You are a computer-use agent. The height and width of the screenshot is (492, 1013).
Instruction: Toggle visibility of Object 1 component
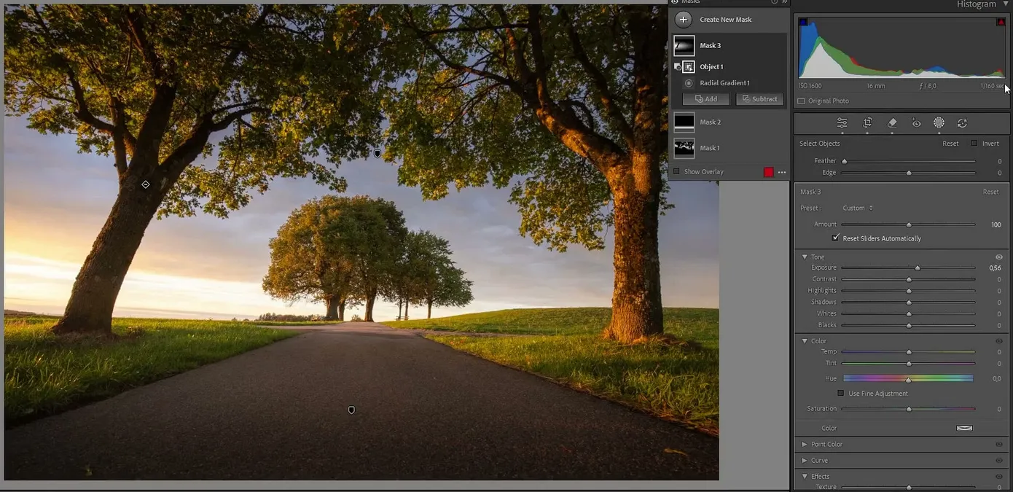click(677, 66)
